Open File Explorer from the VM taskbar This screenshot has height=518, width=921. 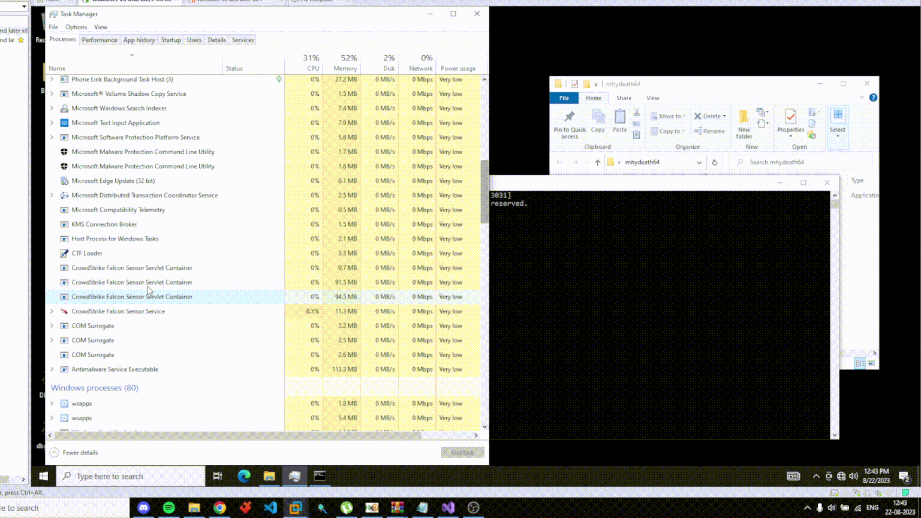pyautogui.click(x=269, y=476)
